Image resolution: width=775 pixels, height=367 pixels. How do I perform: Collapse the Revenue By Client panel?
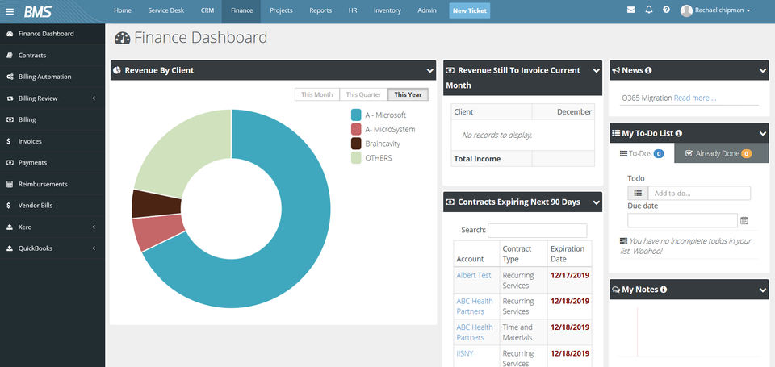[x=430, y=71]
